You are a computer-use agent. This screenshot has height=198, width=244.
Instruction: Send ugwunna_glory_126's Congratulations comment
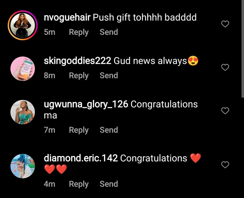pyautogui.click(x=109, y=130)
